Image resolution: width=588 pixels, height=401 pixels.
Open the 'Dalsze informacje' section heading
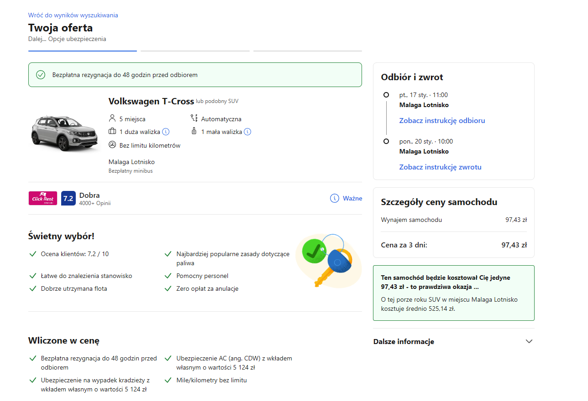click(404, 342)
